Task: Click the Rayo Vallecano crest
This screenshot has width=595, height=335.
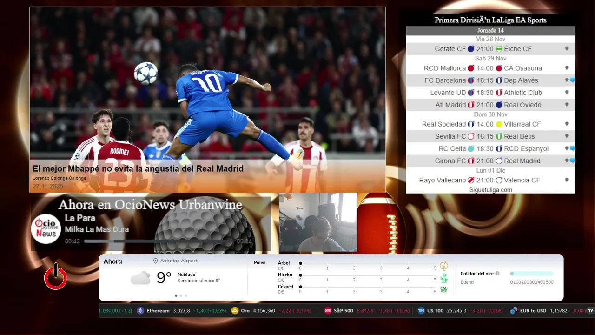Action: pyautogui.click(x=471, y=180)
